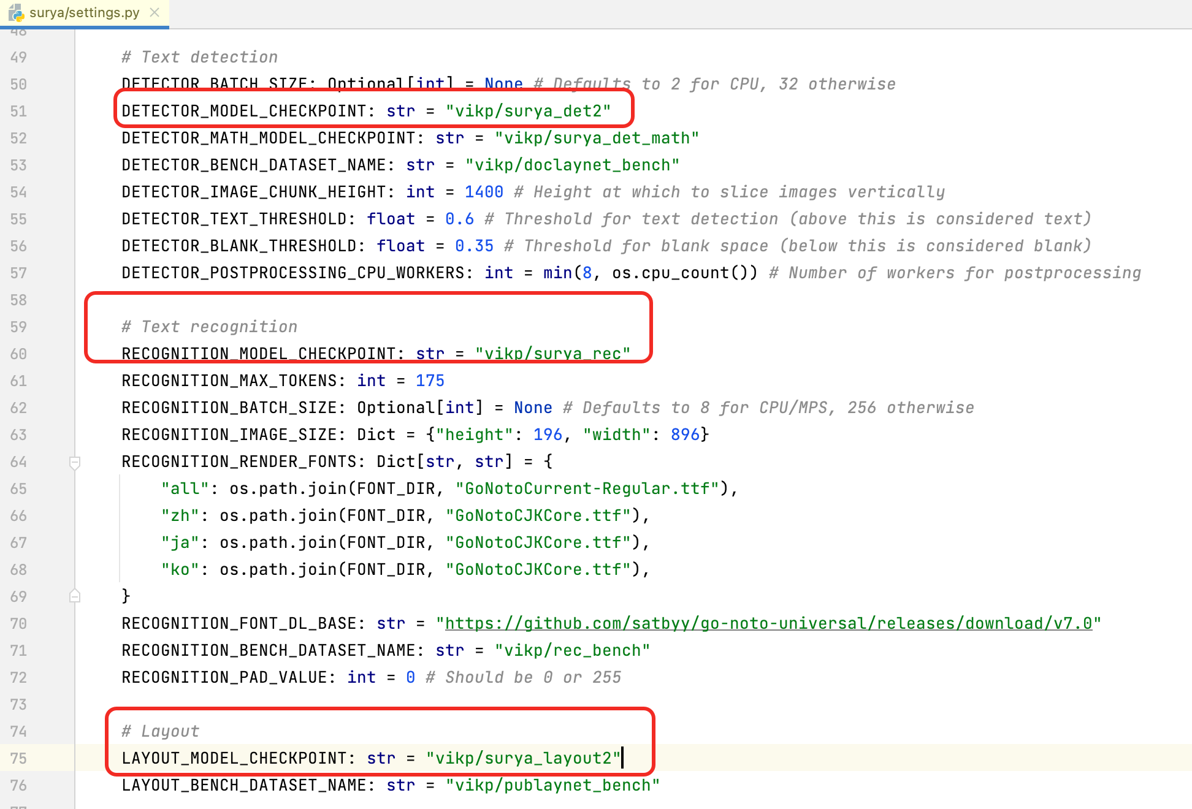
Task: Click line number 60 in the gutter
Action: point(19,354)
